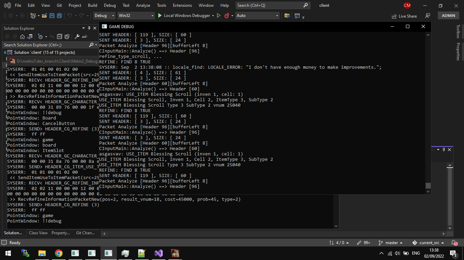Click the Find in Files toolbar icon
The height and width of the screenshot is (260, 464).
[x=287, y=16]
